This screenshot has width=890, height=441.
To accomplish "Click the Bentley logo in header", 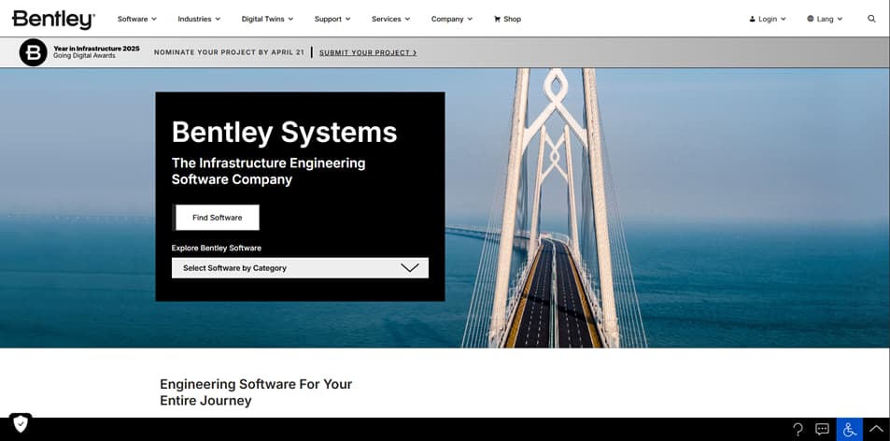I will (x=53, y=20).
